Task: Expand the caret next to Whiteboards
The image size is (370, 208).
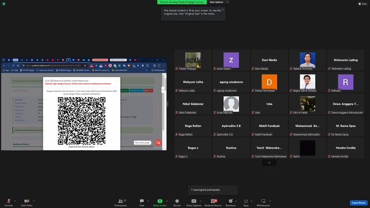Action: 271,201
